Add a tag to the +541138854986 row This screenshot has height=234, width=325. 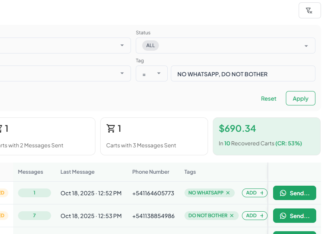coord(254,216)
